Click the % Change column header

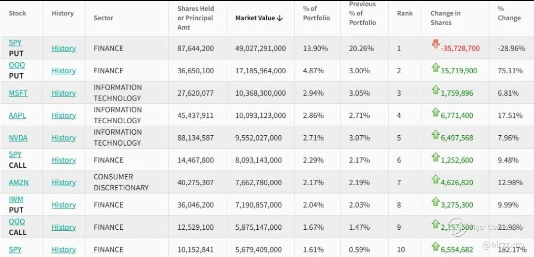(509, 13)
